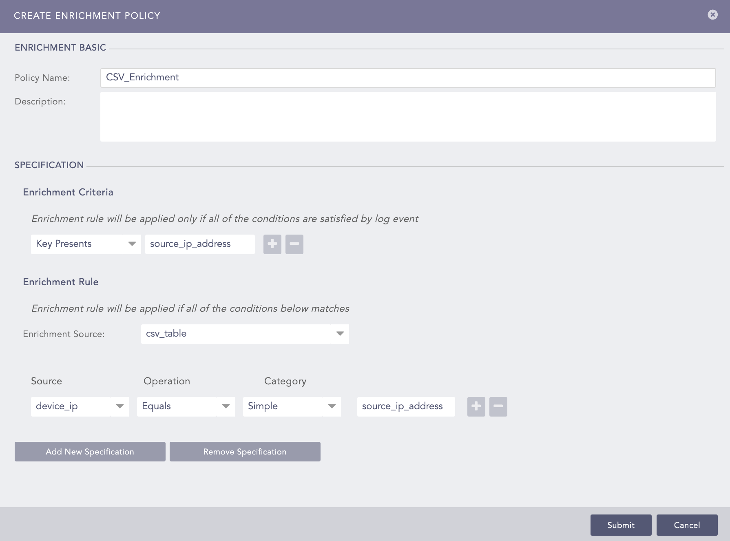Click Remove Specification button
Viewport: 730px width, 541px height.
tap(245, 452)
